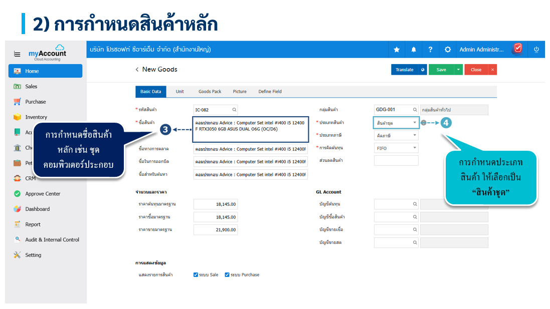Viewport: 550px width, 309px height.
Task: Uncheck the ระบบ Purchase checkbox
Action: (x=227, y=275)
